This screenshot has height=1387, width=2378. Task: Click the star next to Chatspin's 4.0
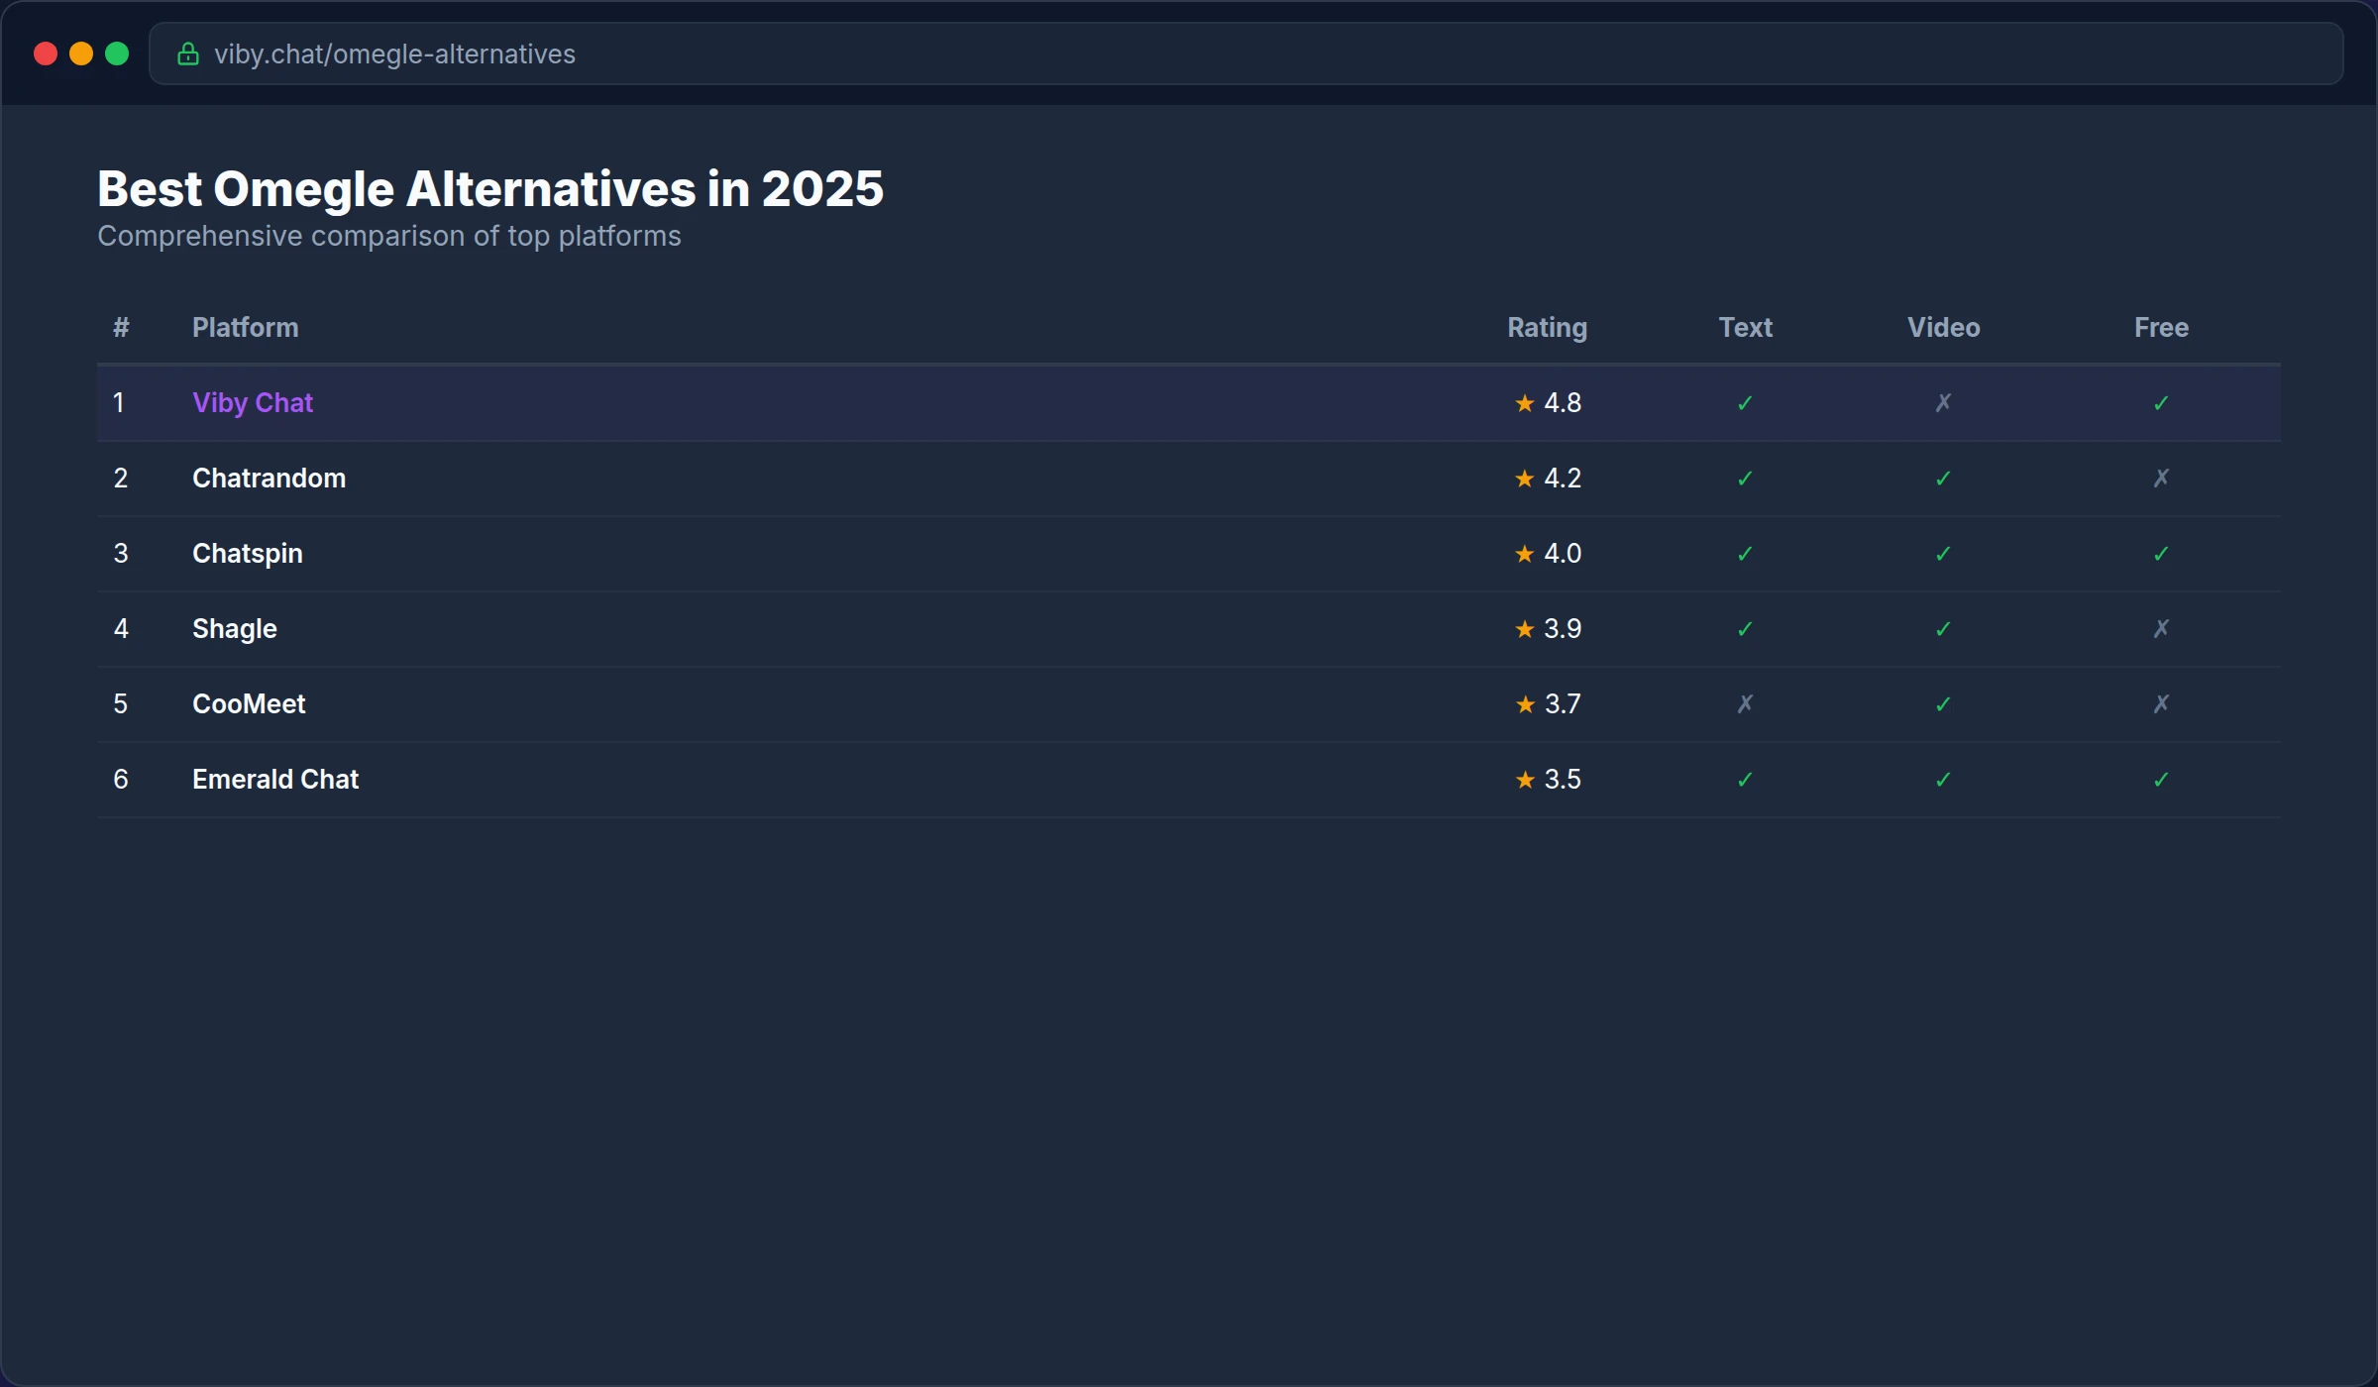tap(1524, 554)
